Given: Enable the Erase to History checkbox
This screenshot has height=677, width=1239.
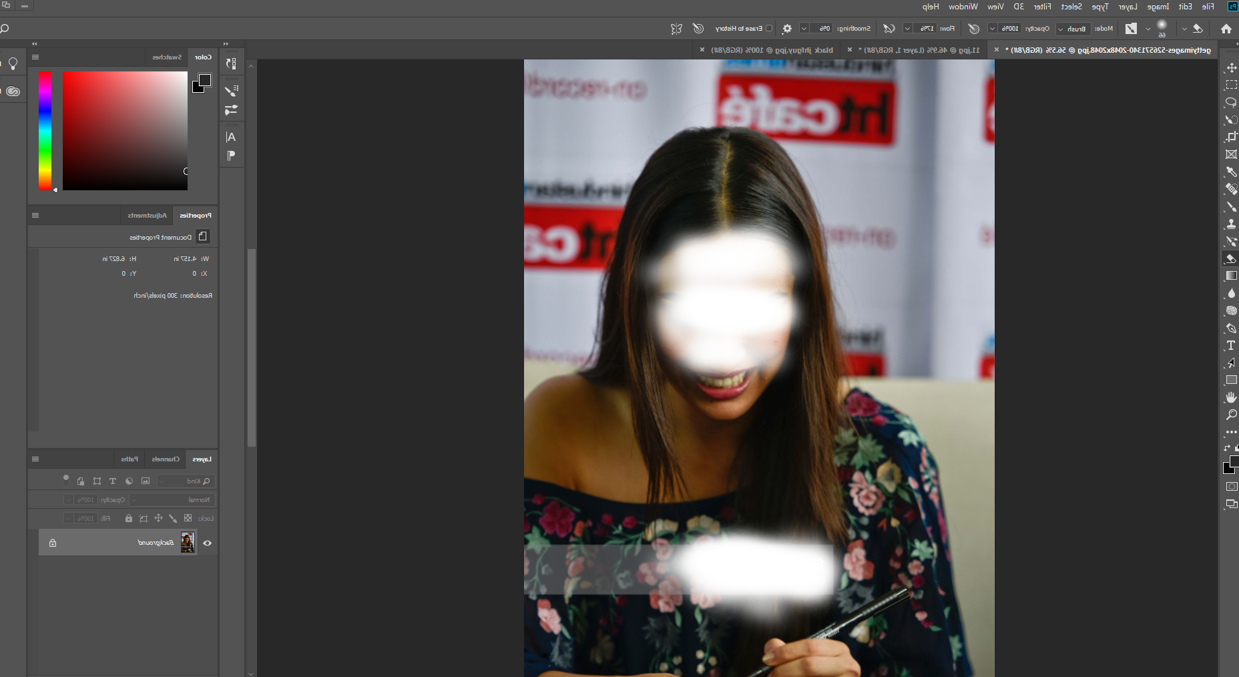Looking at the screenshot, I should [769, 29].
